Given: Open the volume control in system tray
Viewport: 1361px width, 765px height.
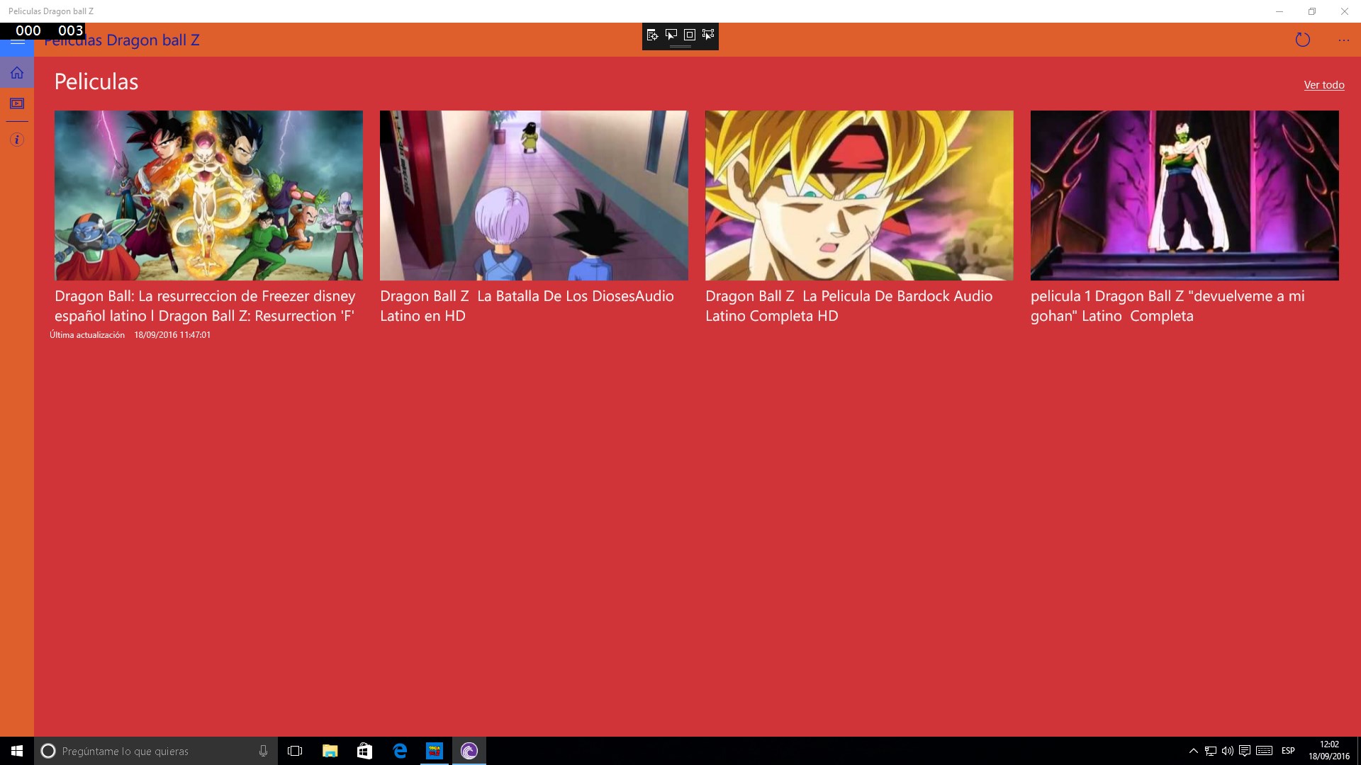Looking at the screenshot, I should point(1228,751).
